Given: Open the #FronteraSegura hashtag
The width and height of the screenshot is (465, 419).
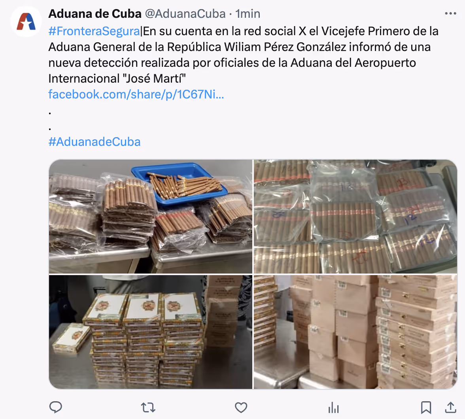Looking at the screenshot, I should (x=94, y=31).
